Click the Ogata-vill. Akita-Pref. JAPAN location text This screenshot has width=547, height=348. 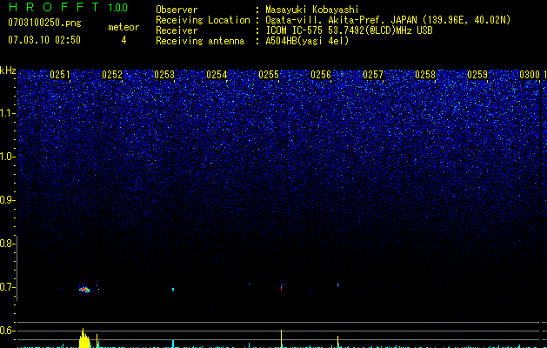[388, 20]
